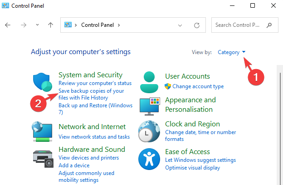The image size is (283, 185).
Task: Click the Ease of Access icon
Action: pos(149,158)
